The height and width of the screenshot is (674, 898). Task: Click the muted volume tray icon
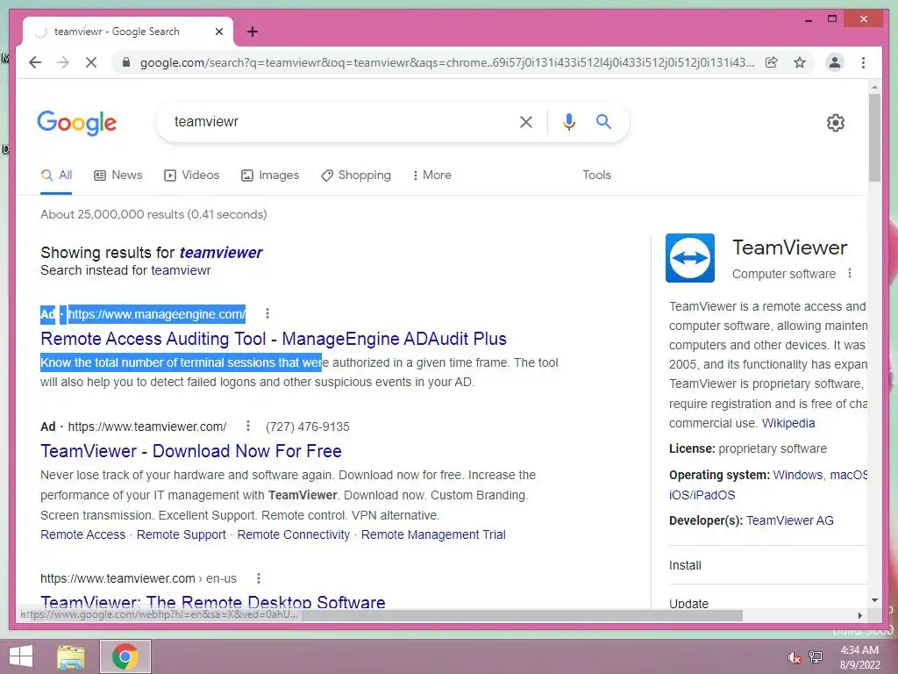point(794,657)
